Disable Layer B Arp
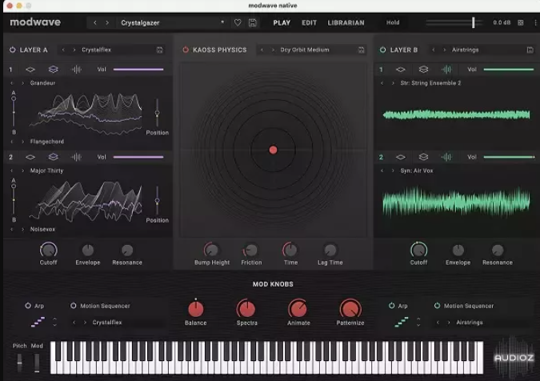Image resolution: width=540 pixels, height=381 pixels. pyautogui.click(x=391, y=306)
